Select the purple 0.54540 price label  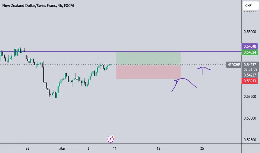tap(250, 46)
